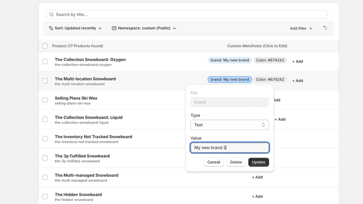Click the plus icon beside Add filter
The image size is (363, 204).
[x=311, y=28]
